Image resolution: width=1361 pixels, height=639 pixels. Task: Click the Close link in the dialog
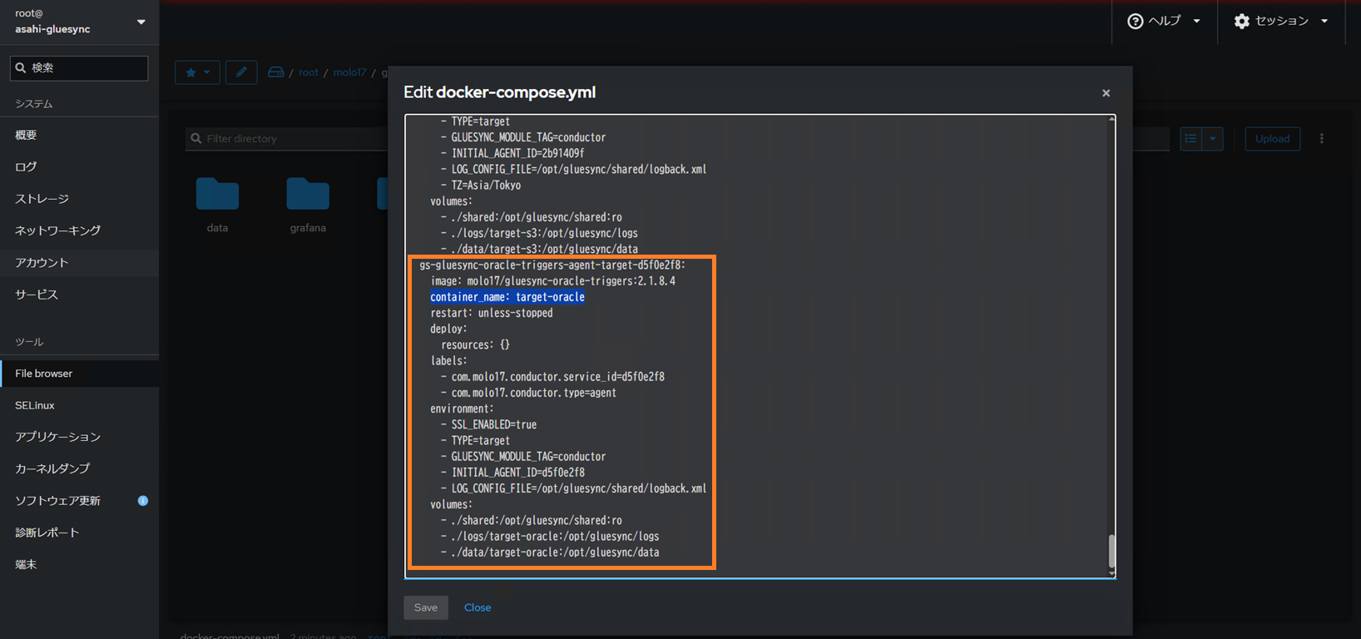point(478,607)
